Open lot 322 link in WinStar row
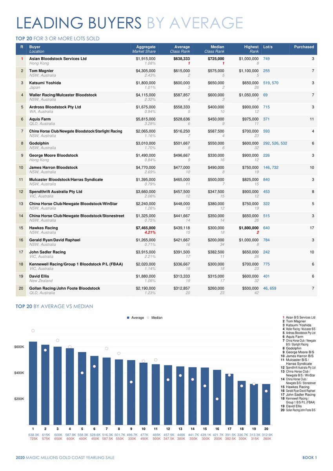The image size is (333, 471). pyautogui.click(x=266, y=204)
